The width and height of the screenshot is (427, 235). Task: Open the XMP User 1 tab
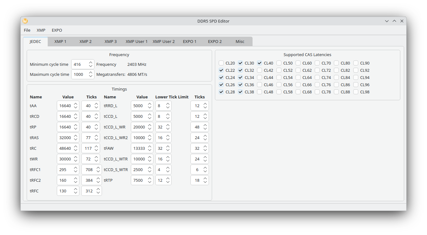(x=136, y=42)
